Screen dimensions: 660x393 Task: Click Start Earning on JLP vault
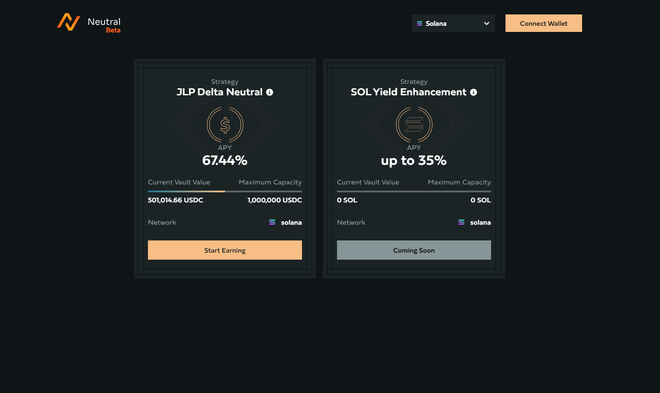tap(225, 250)
